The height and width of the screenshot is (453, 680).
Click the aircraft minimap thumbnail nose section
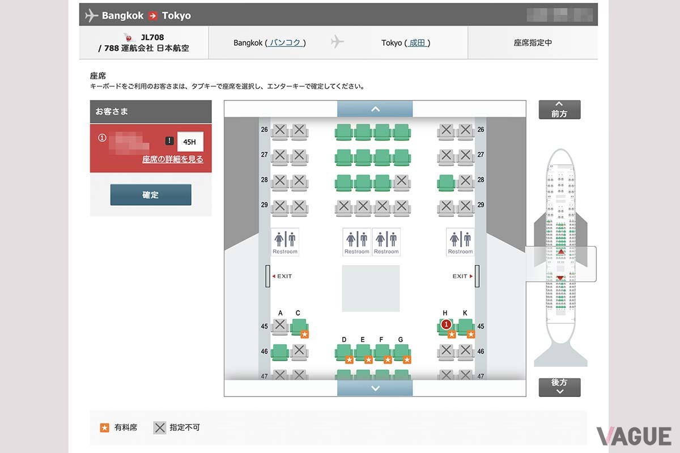[560, 161]
